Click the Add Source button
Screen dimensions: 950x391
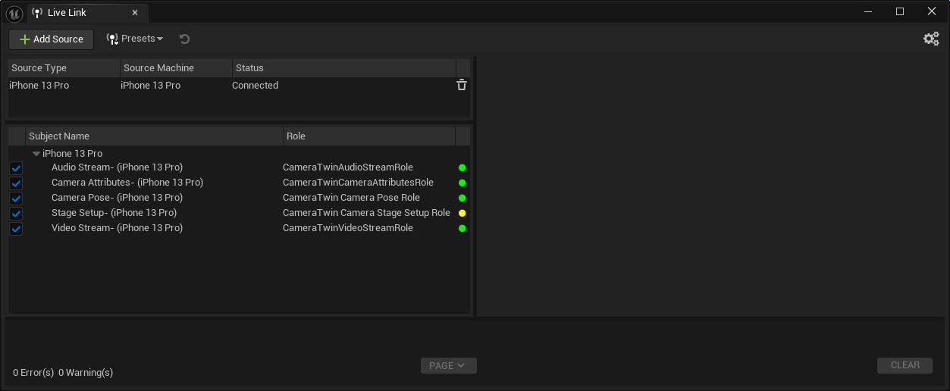click(52, 39)
